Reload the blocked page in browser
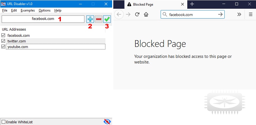 [137, 14]
